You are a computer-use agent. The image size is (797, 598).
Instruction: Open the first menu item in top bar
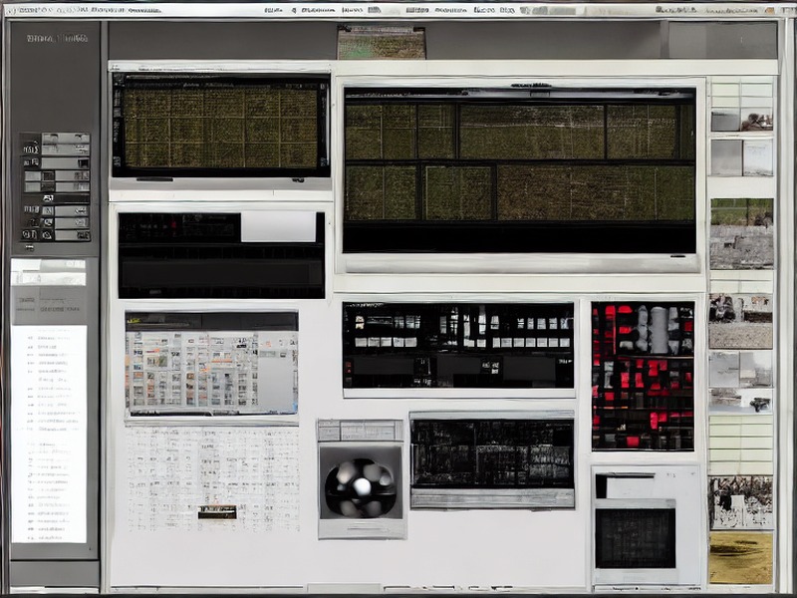[274, 10]
